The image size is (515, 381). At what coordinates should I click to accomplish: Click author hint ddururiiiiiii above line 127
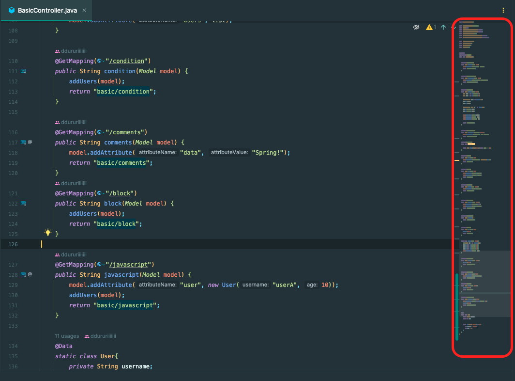click(71, 254)
